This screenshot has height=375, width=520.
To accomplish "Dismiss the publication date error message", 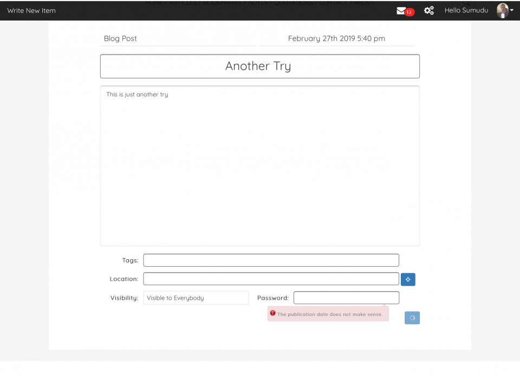I will tap(329, 314).
